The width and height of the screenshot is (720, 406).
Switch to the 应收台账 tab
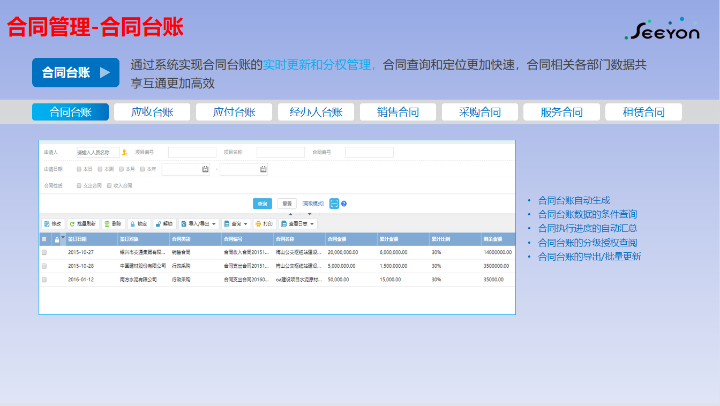coord(152,112)
